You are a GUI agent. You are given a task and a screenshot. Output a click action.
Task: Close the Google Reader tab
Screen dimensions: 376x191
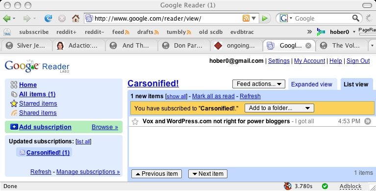coord(308,46)
